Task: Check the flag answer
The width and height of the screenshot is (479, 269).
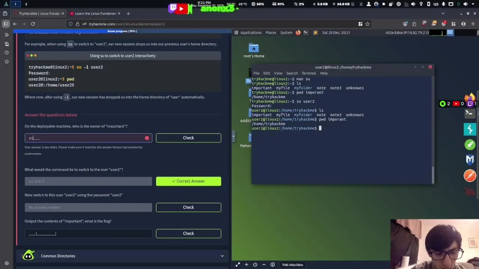Action: click(188, 234)
